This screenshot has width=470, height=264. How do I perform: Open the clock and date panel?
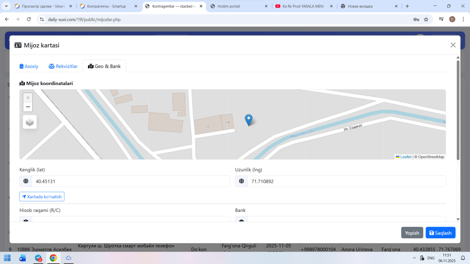(447, 258)
